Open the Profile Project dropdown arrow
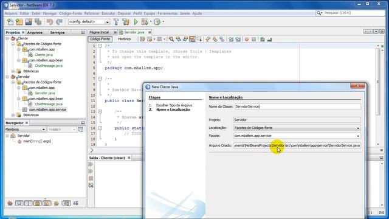 163,22
